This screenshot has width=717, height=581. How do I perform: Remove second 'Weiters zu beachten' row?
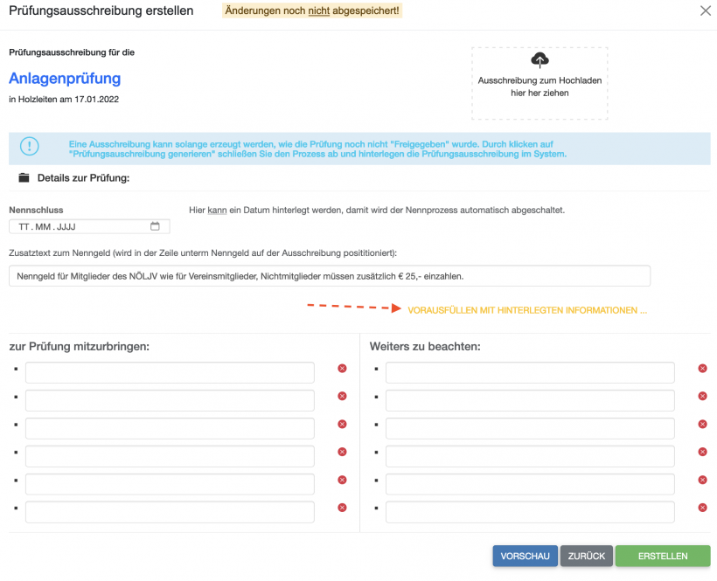pos(702,397)
